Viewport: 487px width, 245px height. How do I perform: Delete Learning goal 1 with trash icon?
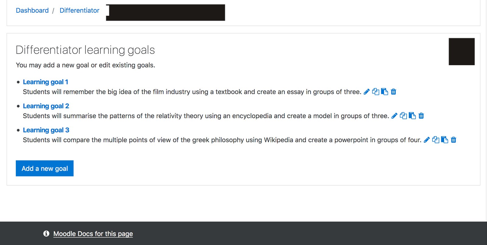click(x=394, y=92)
